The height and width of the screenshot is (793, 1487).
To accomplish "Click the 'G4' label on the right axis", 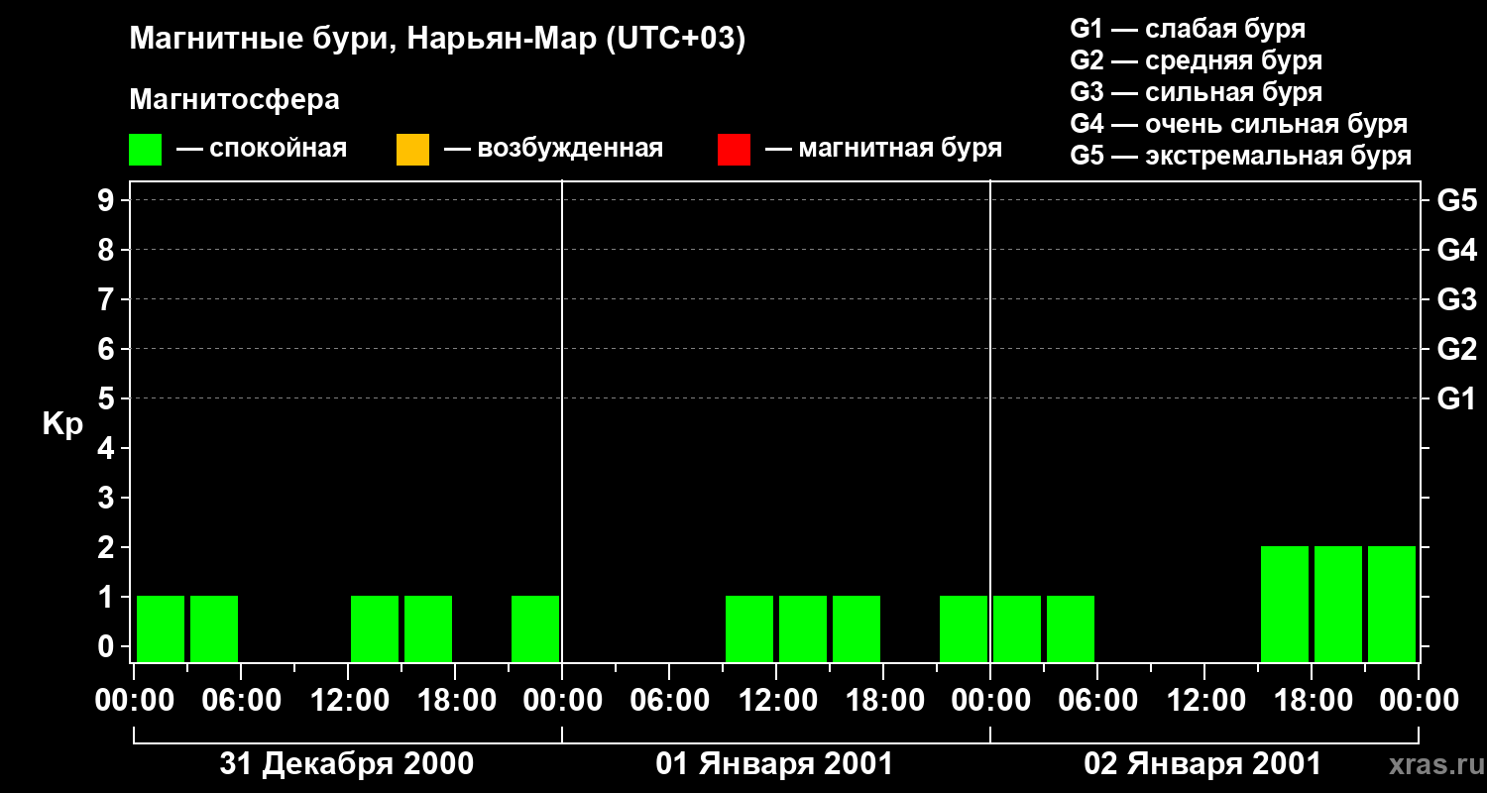I will pos(1456,251).
